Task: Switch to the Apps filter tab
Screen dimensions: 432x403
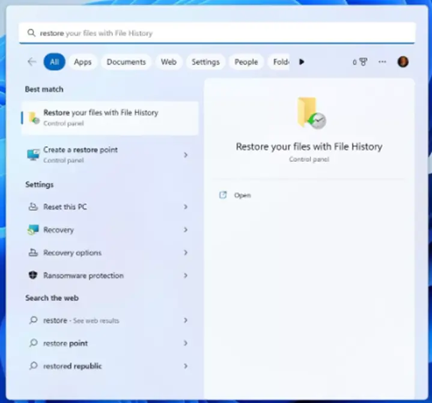Action: 83,62
